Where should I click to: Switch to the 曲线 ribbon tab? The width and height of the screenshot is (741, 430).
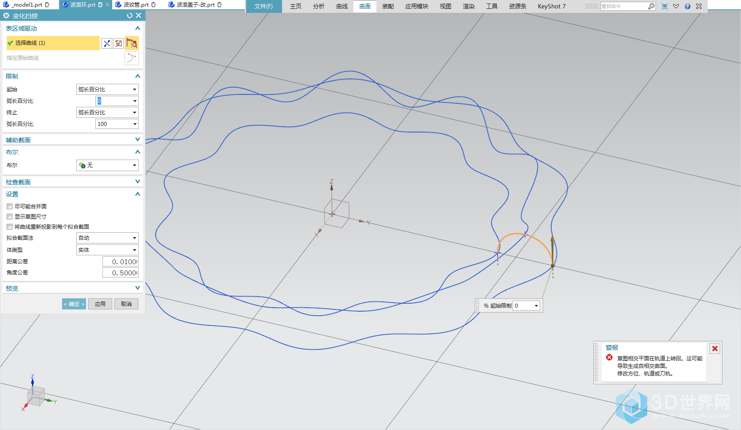(x=342, y=6)
